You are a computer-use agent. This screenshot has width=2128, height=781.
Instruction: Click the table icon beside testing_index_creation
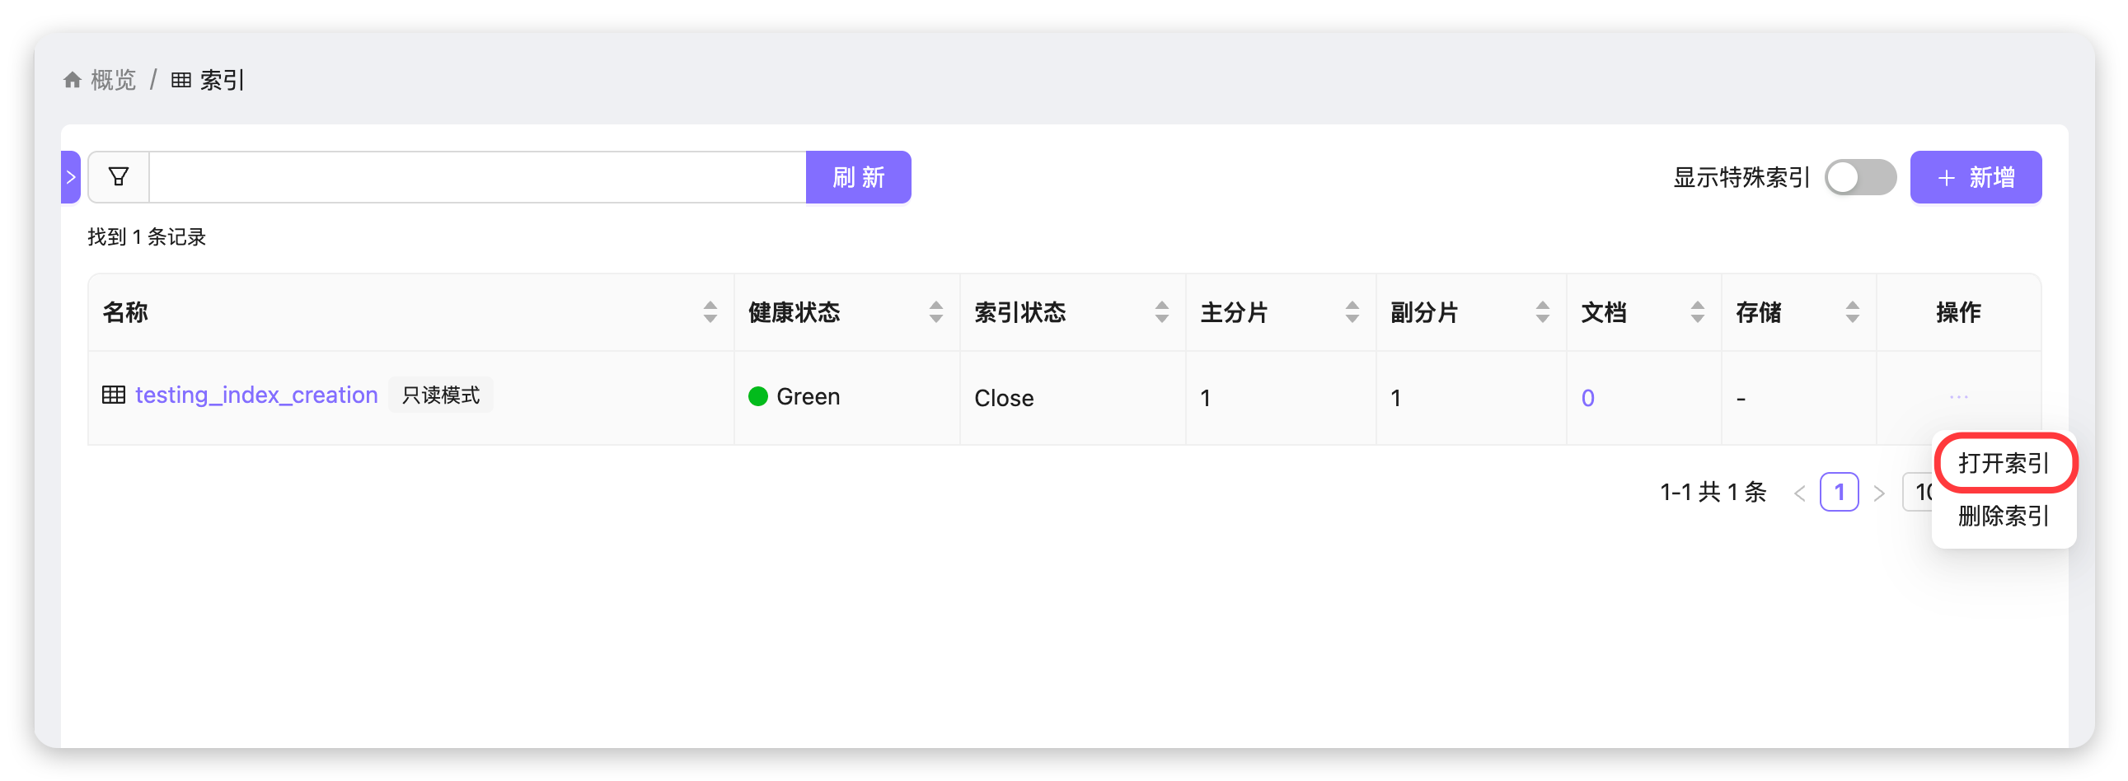(113, 395)
